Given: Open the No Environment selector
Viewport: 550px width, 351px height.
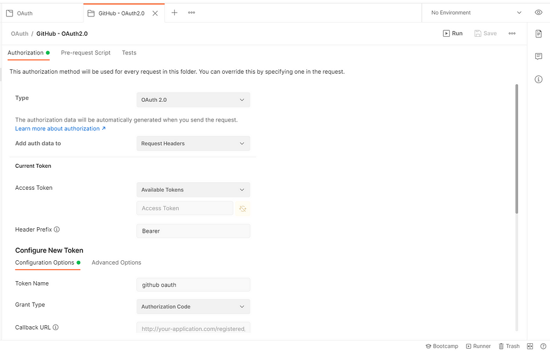Looking at the screenshot, I should tap(476, 13).
